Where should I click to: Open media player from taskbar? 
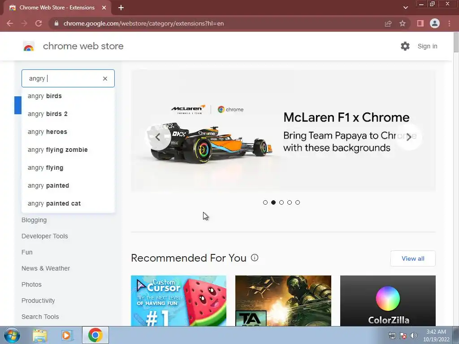67,335
